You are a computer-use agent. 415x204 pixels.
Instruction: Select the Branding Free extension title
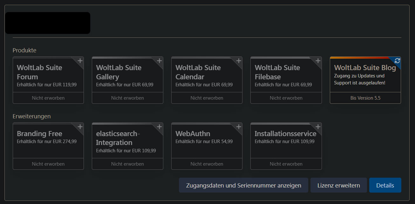pos(39,134)
